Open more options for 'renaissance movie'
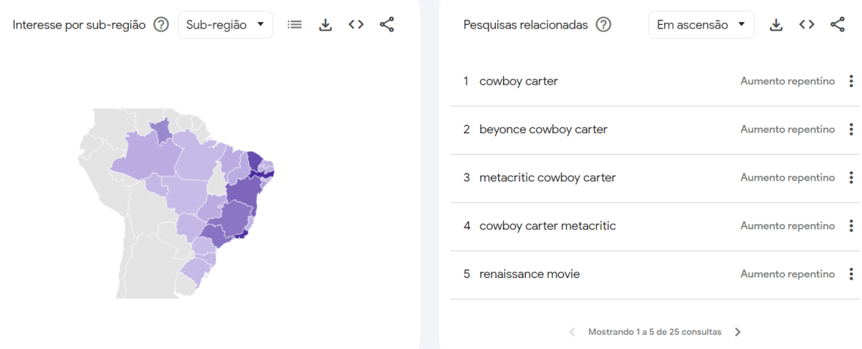This screenshot has height=349, width=862. pos(851,274)
